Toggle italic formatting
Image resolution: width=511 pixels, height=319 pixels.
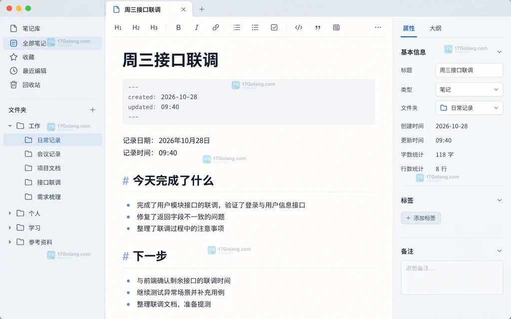(x=197, y=28)
